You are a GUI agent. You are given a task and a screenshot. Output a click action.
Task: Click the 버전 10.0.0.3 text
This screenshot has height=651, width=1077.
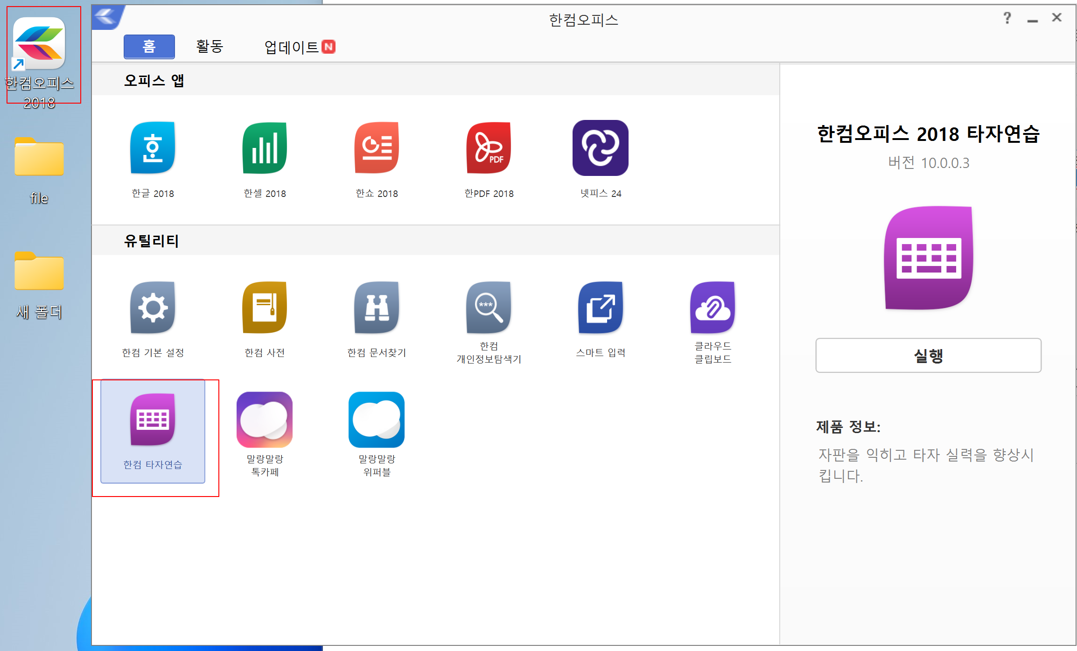pos(929,163)
